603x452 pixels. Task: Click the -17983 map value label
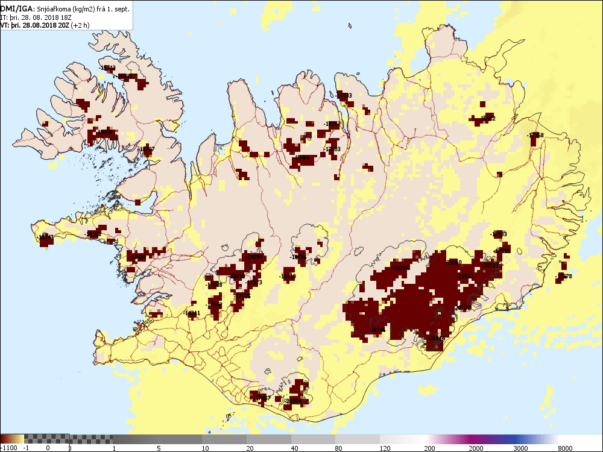499,234
